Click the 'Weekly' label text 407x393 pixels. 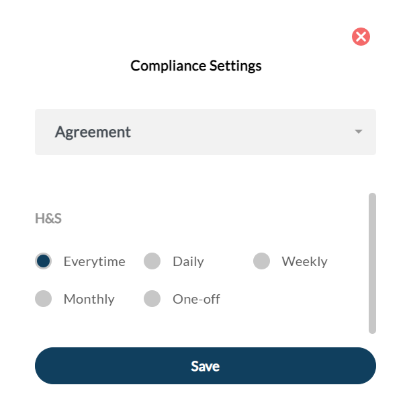(304, 261)
